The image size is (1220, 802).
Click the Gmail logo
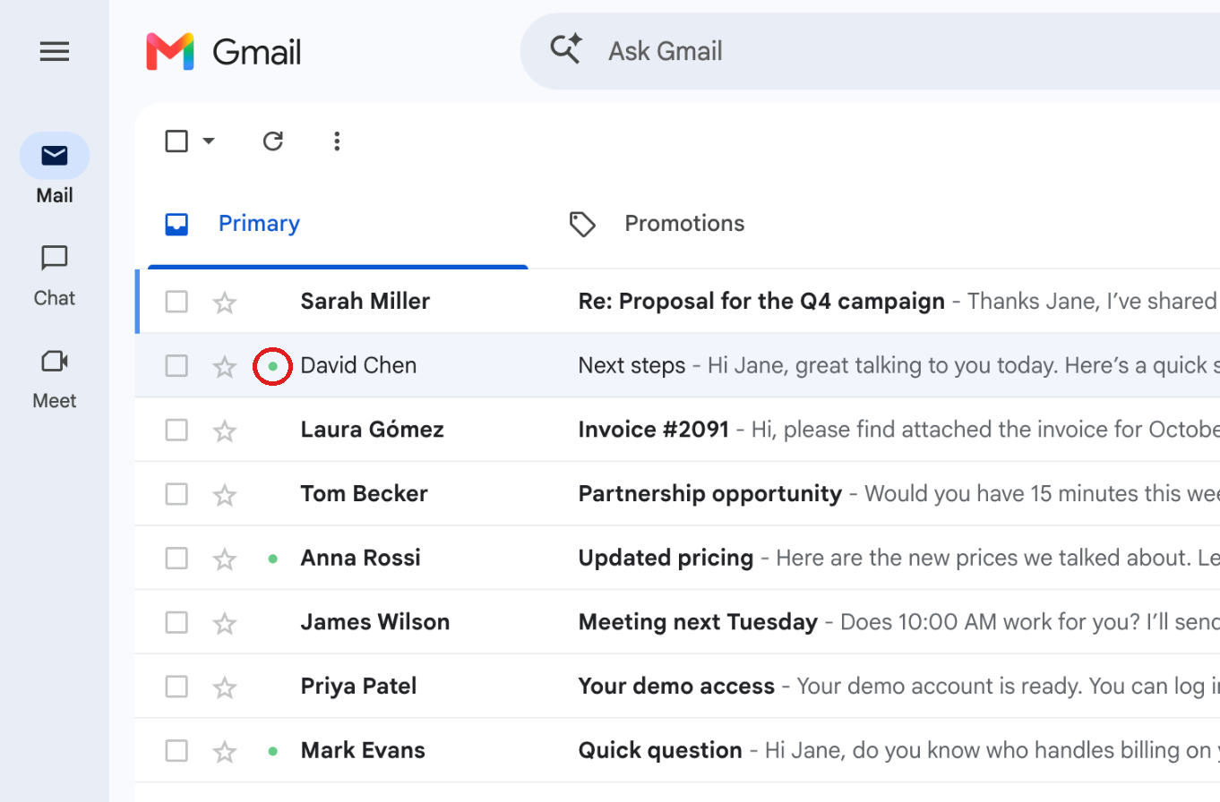(x=224, y=52)
